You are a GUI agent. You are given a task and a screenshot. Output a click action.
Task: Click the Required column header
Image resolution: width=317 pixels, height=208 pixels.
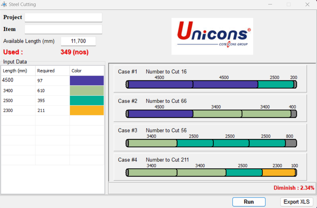(53, 71)
